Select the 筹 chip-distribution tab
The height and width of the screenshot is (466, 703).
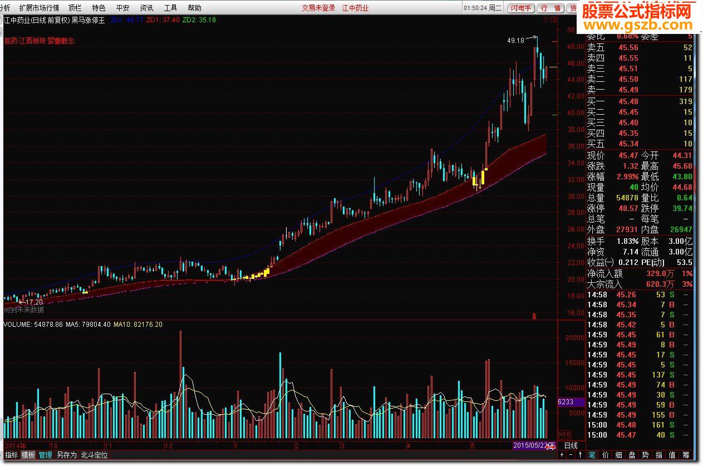pos(686,455)
